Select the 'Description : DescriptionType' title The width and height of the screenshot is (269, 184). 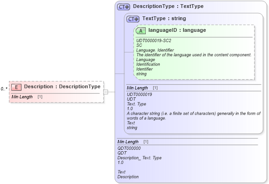coord(62,87)
